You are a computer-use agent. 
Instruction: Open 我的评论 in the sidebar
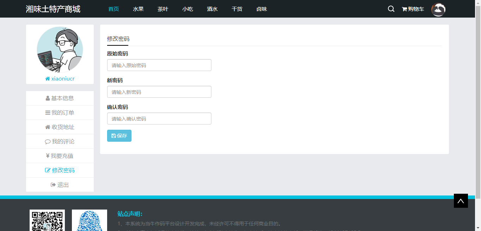[60, 141]
